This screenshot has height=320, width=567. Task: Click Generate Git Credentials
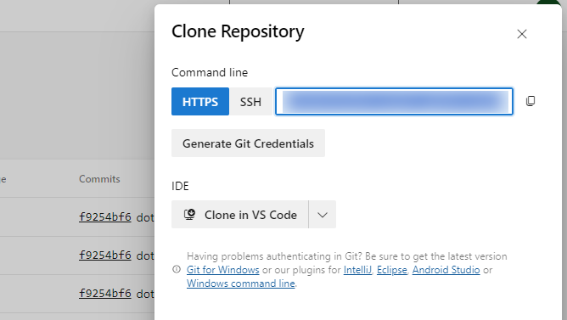(x=248, y=143)
